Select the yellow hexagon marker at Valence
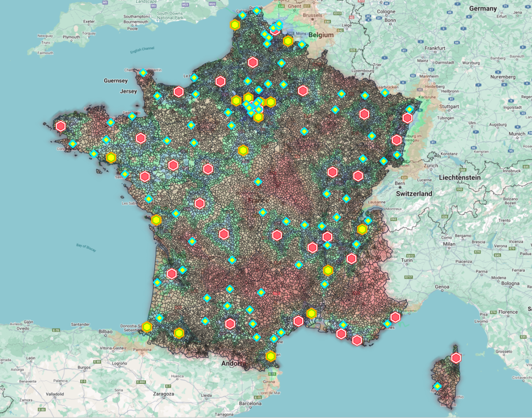 (328, 270)
